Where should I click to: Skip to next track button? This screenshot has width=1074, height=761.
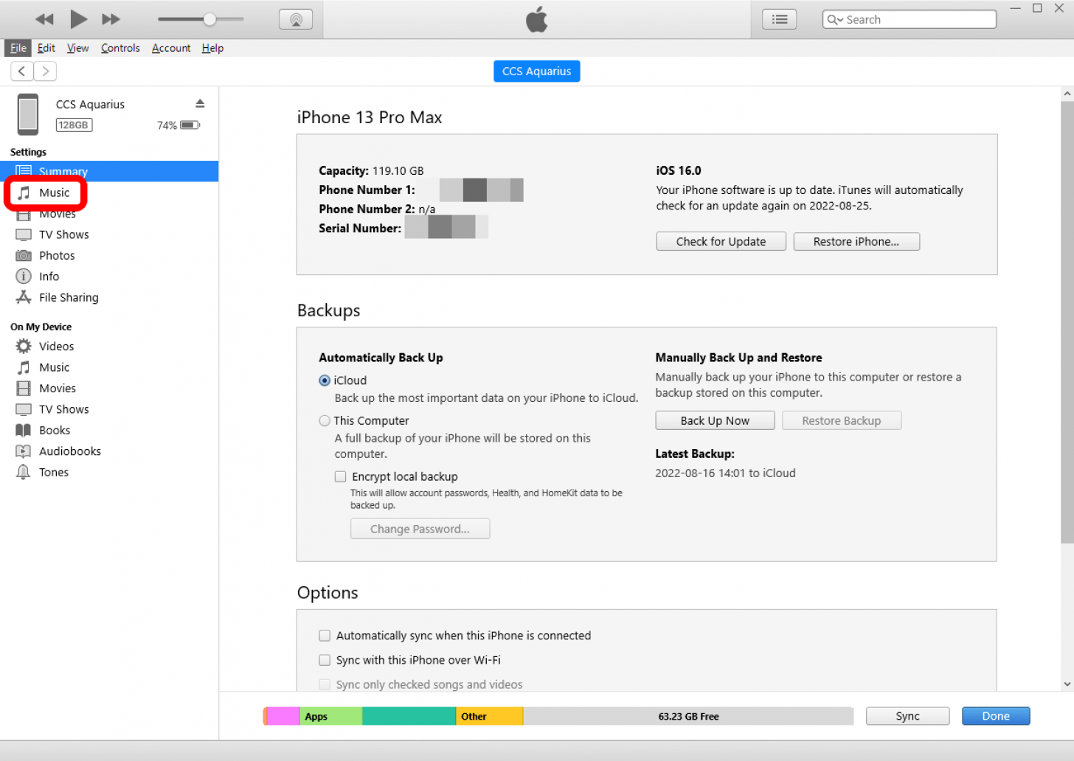(111, 20)
